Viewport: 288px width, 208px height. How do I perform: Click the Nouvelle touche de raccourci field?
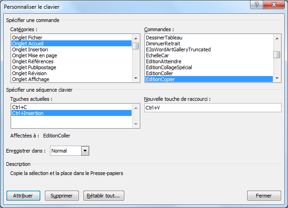click(212, 108)
